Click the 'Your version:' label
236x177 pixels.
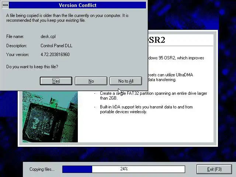coord(18,55)
